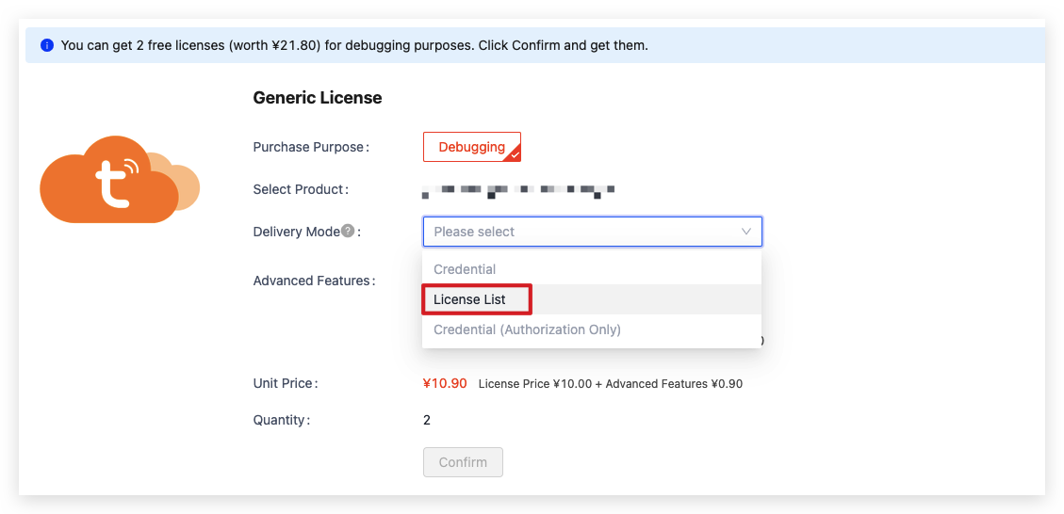Choose License List from the dropdown

469,299
